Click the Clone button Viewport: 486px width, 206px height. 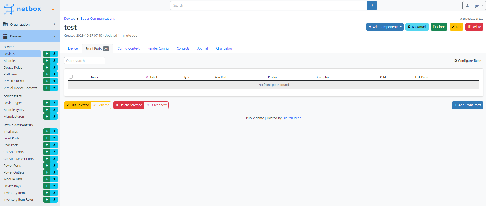[439, 27]
